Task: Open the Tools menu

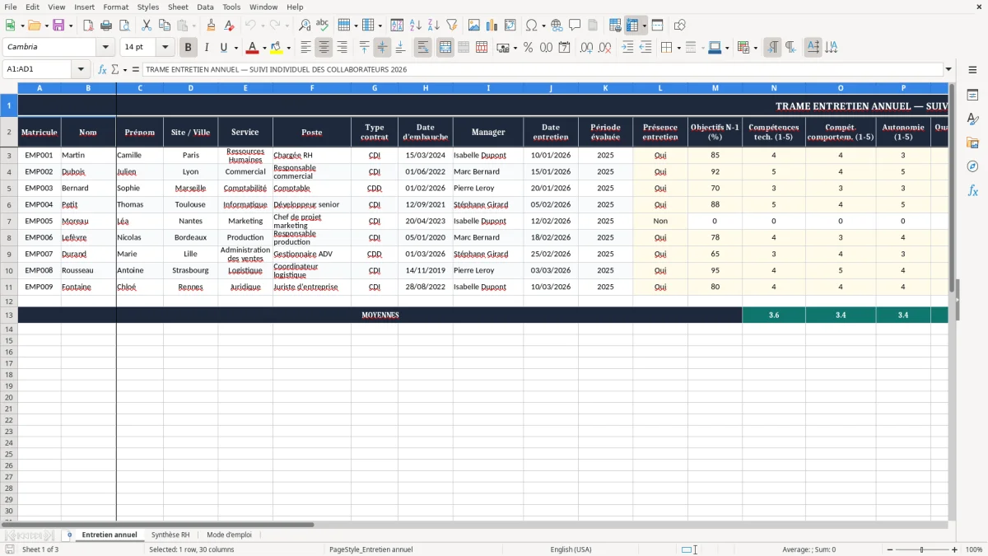Action: pos(231,7)
